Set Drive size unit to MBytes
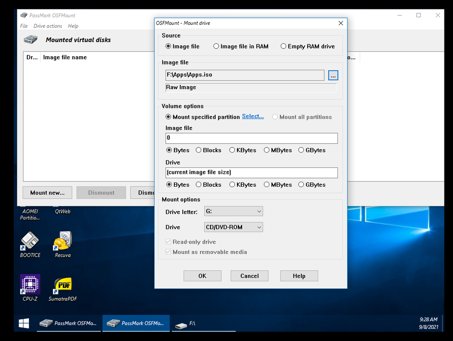Screen dimensions: 453x341 pyautogui.click(x=278, y=185)
